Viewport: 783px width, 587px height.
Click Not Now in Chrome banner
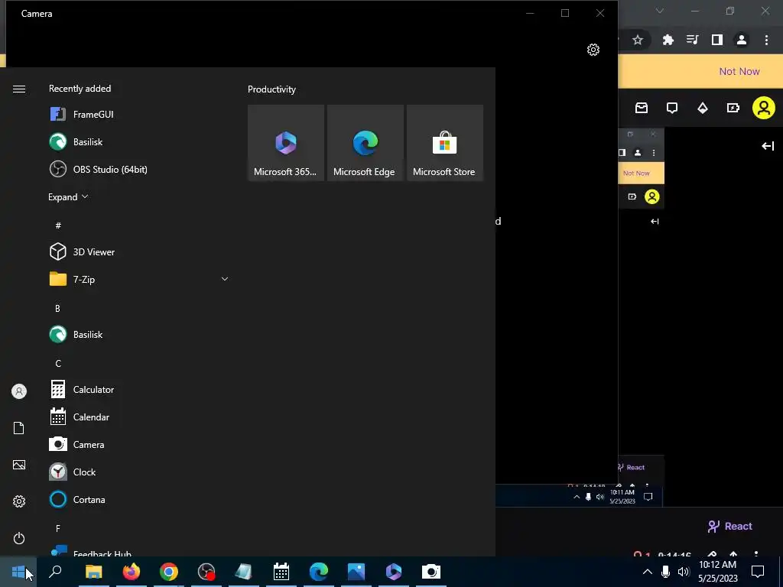click(739, 71)
